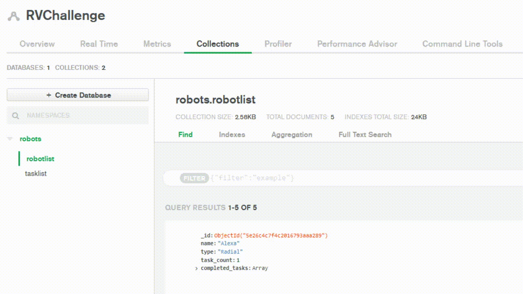Select the Collections tab

pos(217,44)
